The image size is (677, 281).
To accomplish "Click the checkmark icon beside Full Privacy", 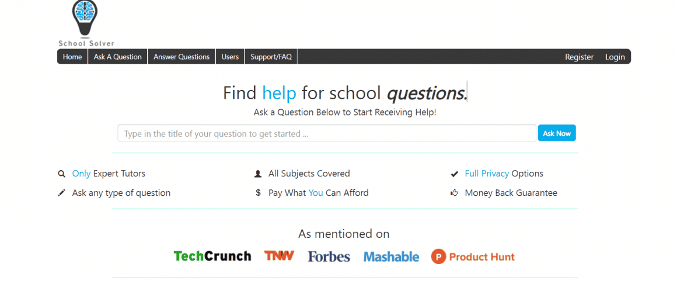I will coord(455,174).
